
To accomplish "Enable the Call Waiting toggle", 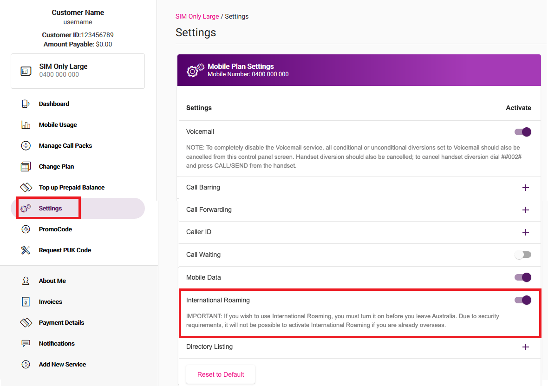I will (523, 255).
